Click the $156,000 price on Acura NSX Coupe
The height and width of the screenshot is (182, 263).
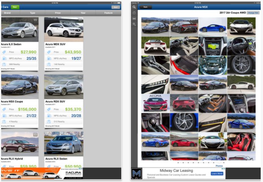(27, 109)
